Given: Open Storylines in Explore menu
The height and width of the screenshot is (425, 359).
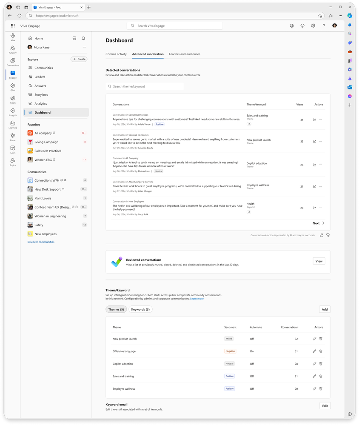Looking at the screenshot, I should (x=56, y=94).
